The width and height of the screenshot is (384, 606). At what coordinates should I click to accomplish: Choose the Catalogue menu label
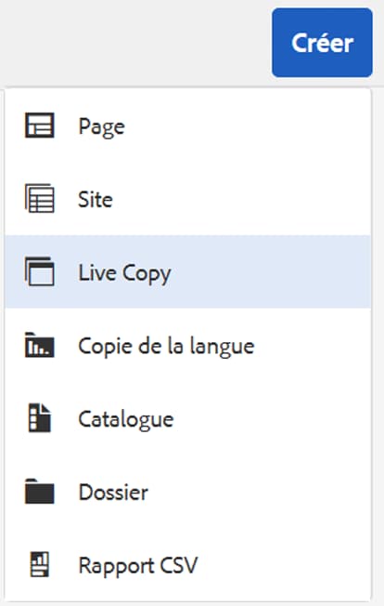tap(126, 420)
